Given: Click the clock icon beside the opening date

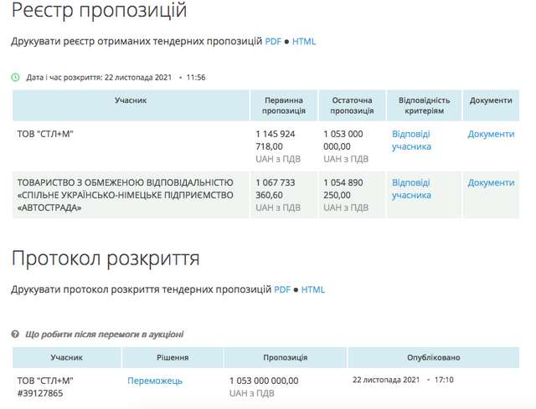Looking at the screenshot, I should pyautogui.click(x=16, y=77).
